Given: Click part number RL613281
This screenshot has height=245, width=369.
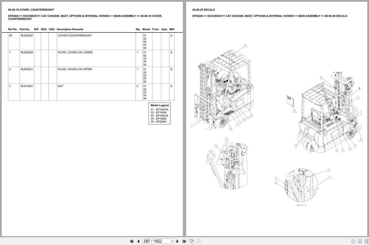Looking at the screenshot, I should [x=27, y=86].
